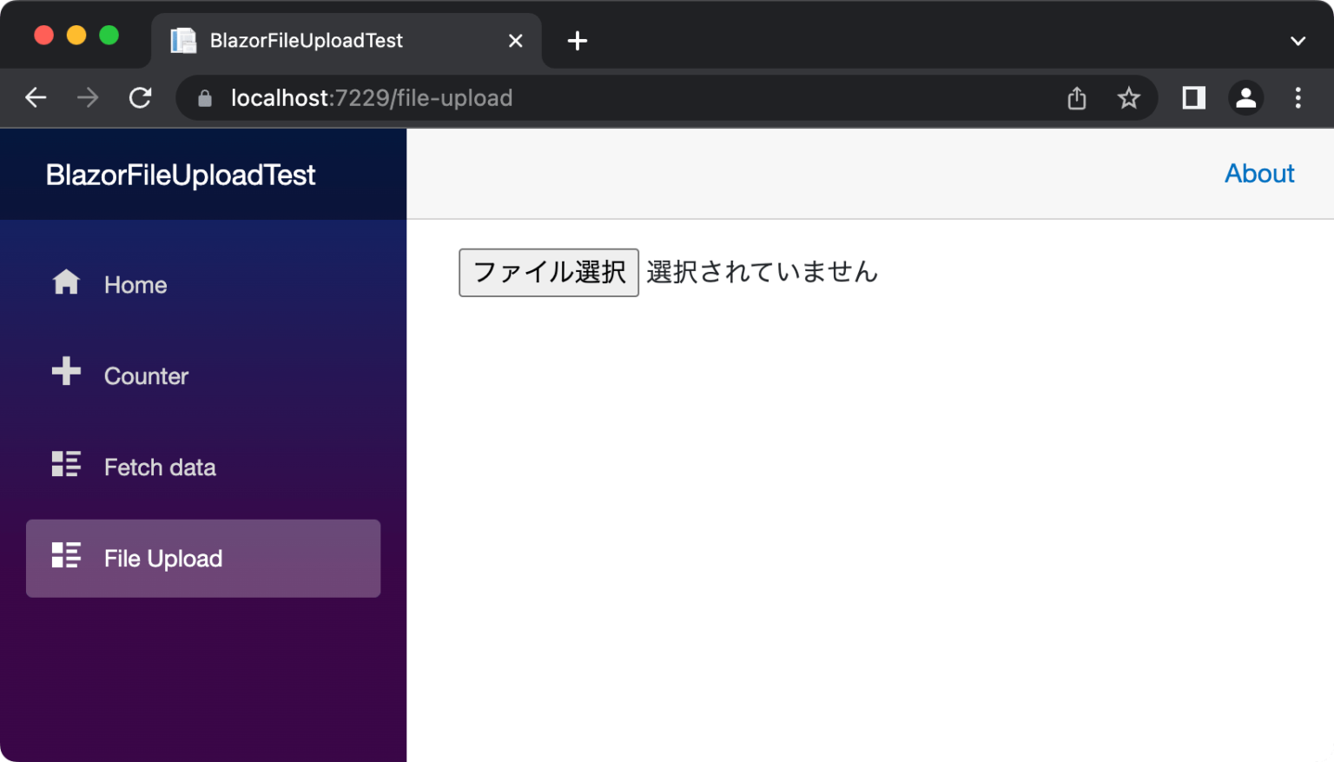Bookmark the page via the star icon
Image resolution: width=1334 pixels, height=762 pixels.
(x=1128, y=97)
